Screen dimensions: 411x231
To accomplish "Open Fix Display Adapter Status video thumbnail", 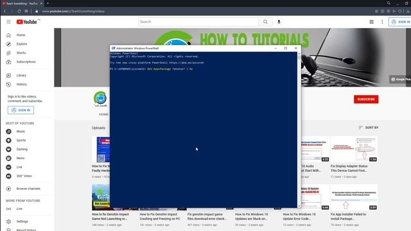I will [354, 149].
